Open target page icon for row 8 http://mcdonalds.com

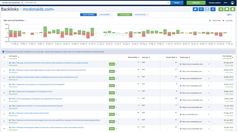coord(181,115)
